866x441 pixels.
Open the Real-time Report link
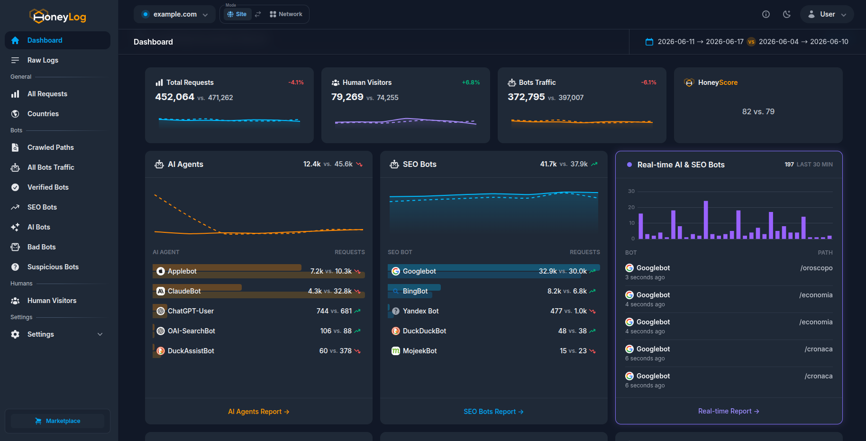click(729, 411)
